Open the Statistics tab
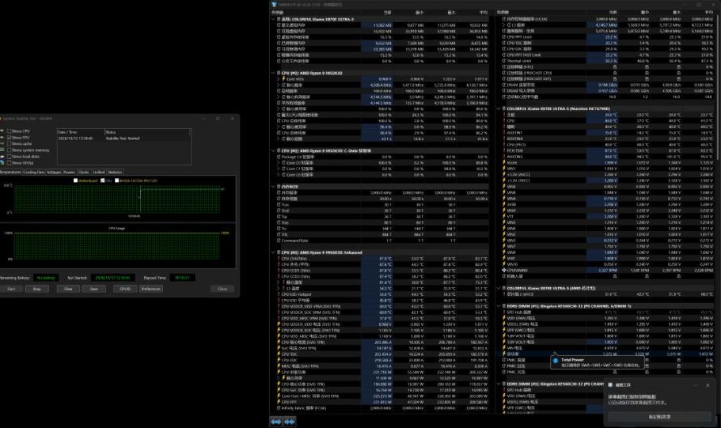 click(x=115, y=172)
